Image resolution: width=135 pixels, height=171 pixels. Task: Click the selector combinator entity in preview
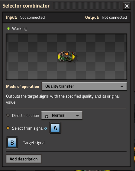[66, 56]
